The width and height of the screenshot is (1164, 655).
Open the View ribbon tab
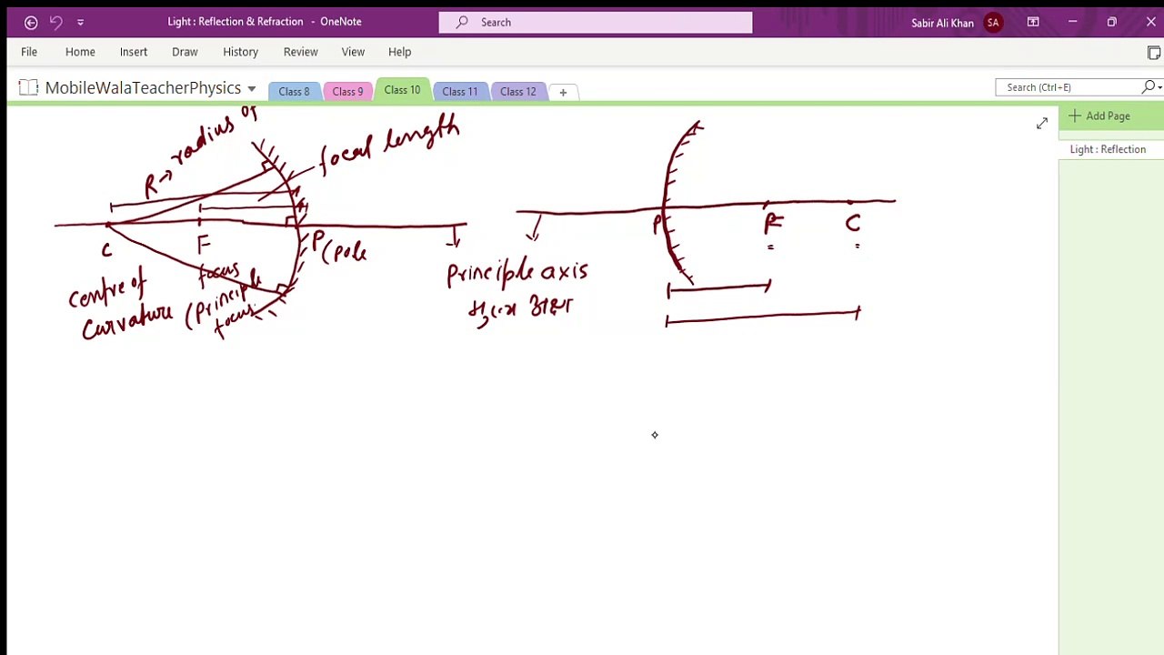(353, 52)
